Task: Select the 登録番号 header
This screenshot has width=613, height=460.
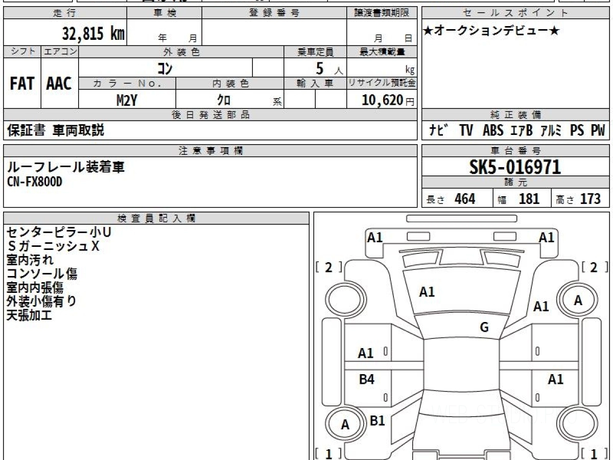Action: [x=274, y=13]
